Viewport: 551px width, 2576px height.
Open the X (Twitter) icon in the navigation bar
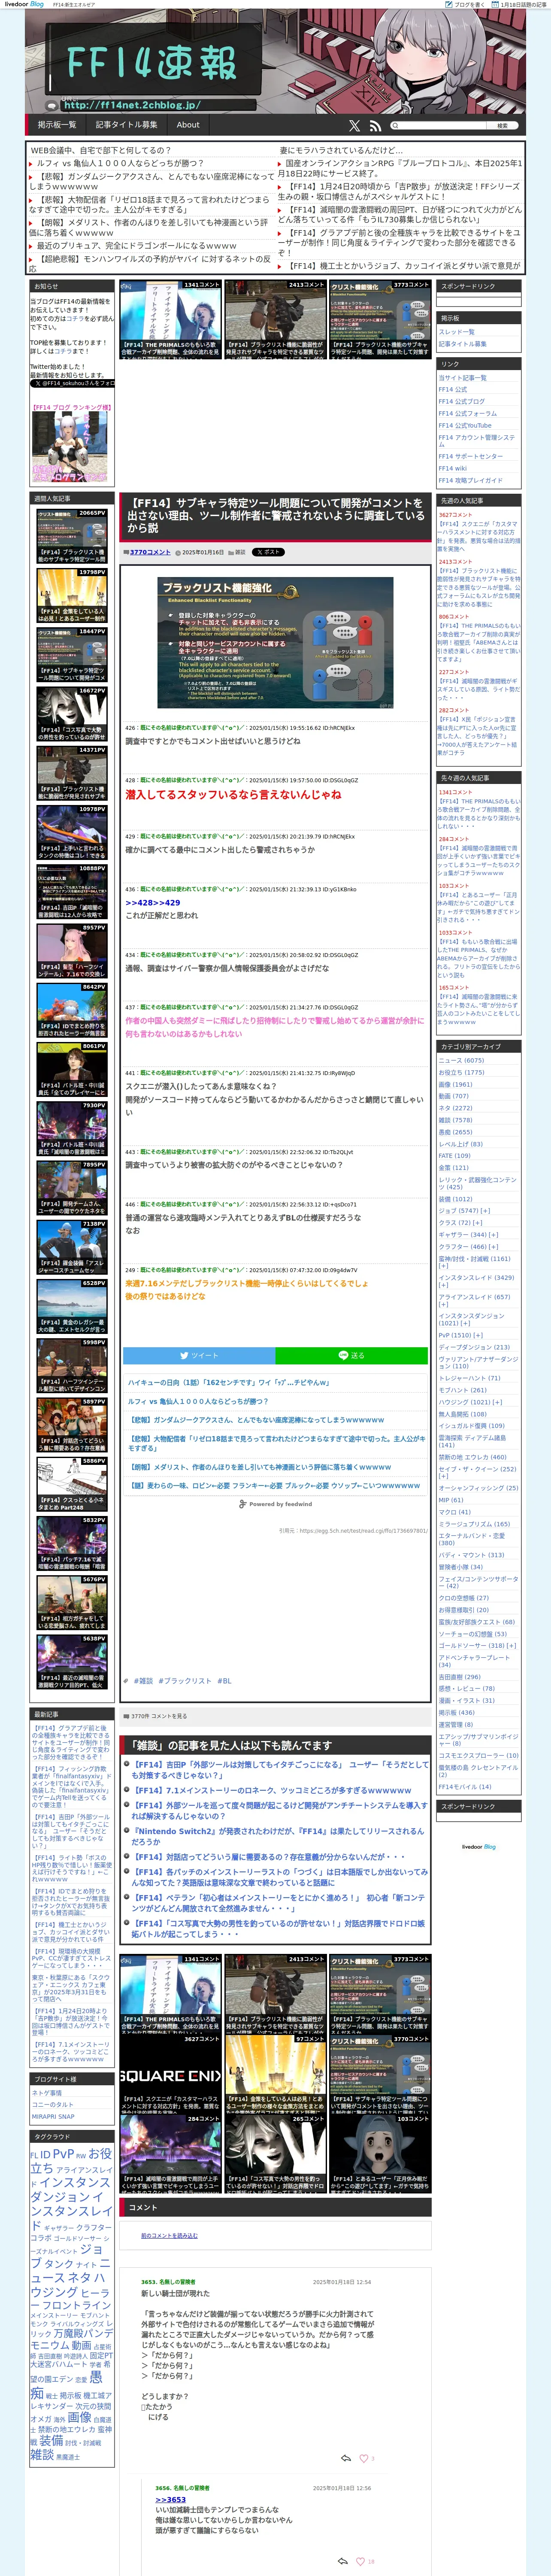click(354, 125)
